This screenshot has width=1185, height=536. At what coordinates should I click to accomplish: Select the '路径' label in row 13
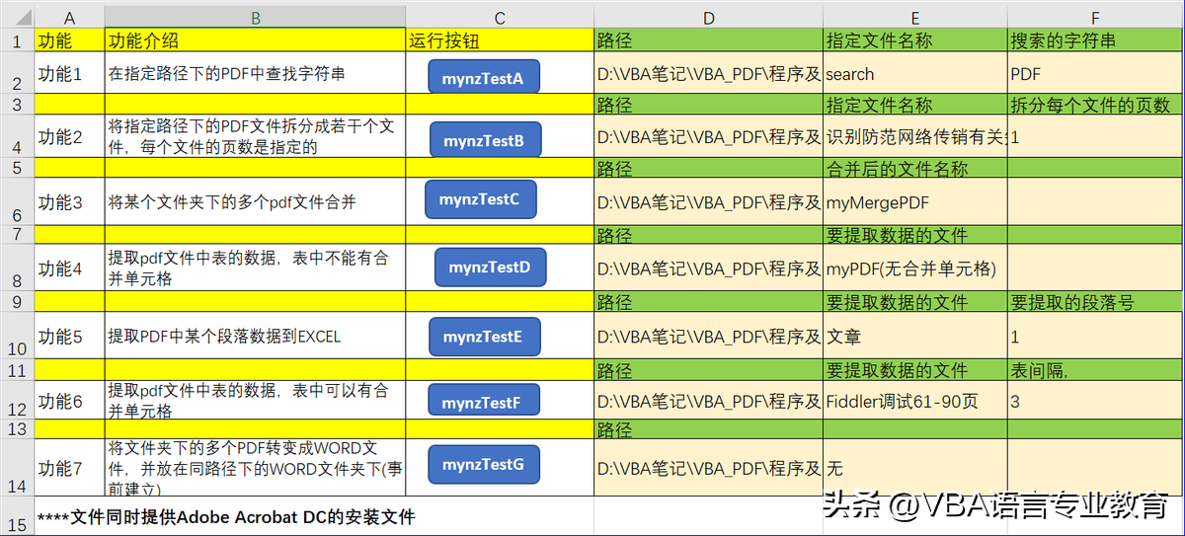[x=708, y=430]
